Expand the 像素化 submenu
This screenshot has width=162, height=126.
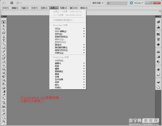(x=68, y=63)
